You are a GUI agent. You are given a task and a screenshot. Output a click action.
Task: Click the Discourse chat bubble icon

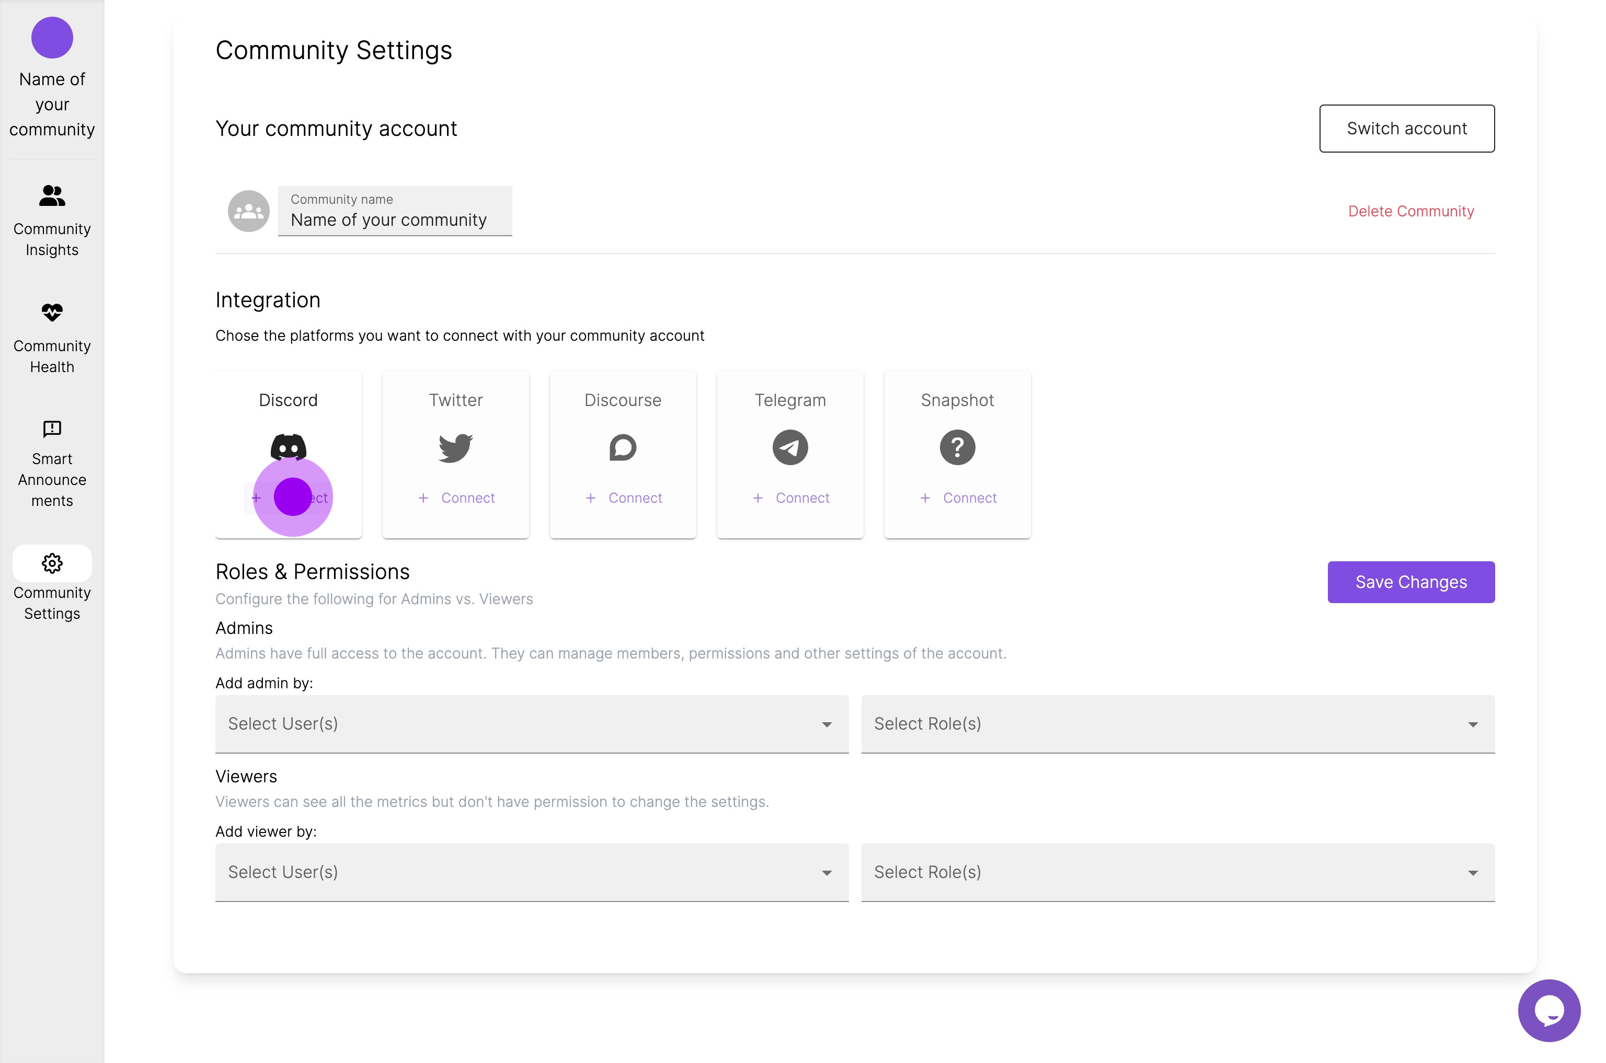tap(623, 447)
